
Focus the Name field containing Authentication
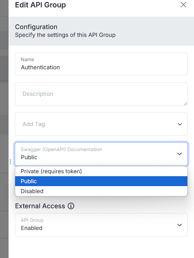[101, 64]
